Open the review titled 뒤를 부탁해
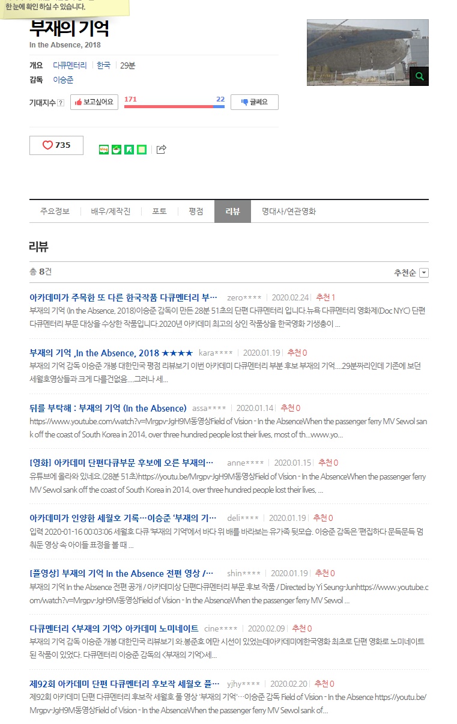 108,408
